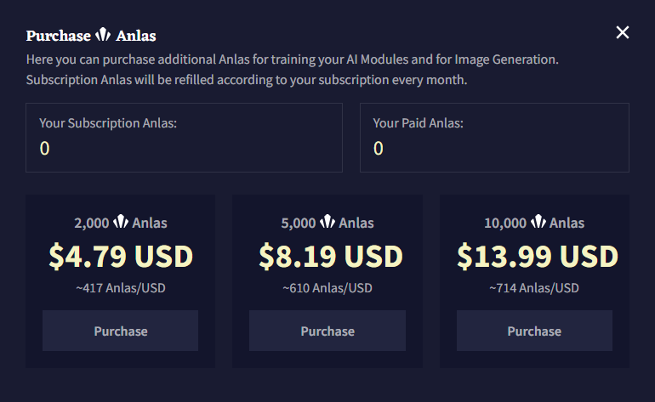Click the $13.99 USD price
Screen dimensions: 655x402
pyautogui.click(x=538, y=256)
